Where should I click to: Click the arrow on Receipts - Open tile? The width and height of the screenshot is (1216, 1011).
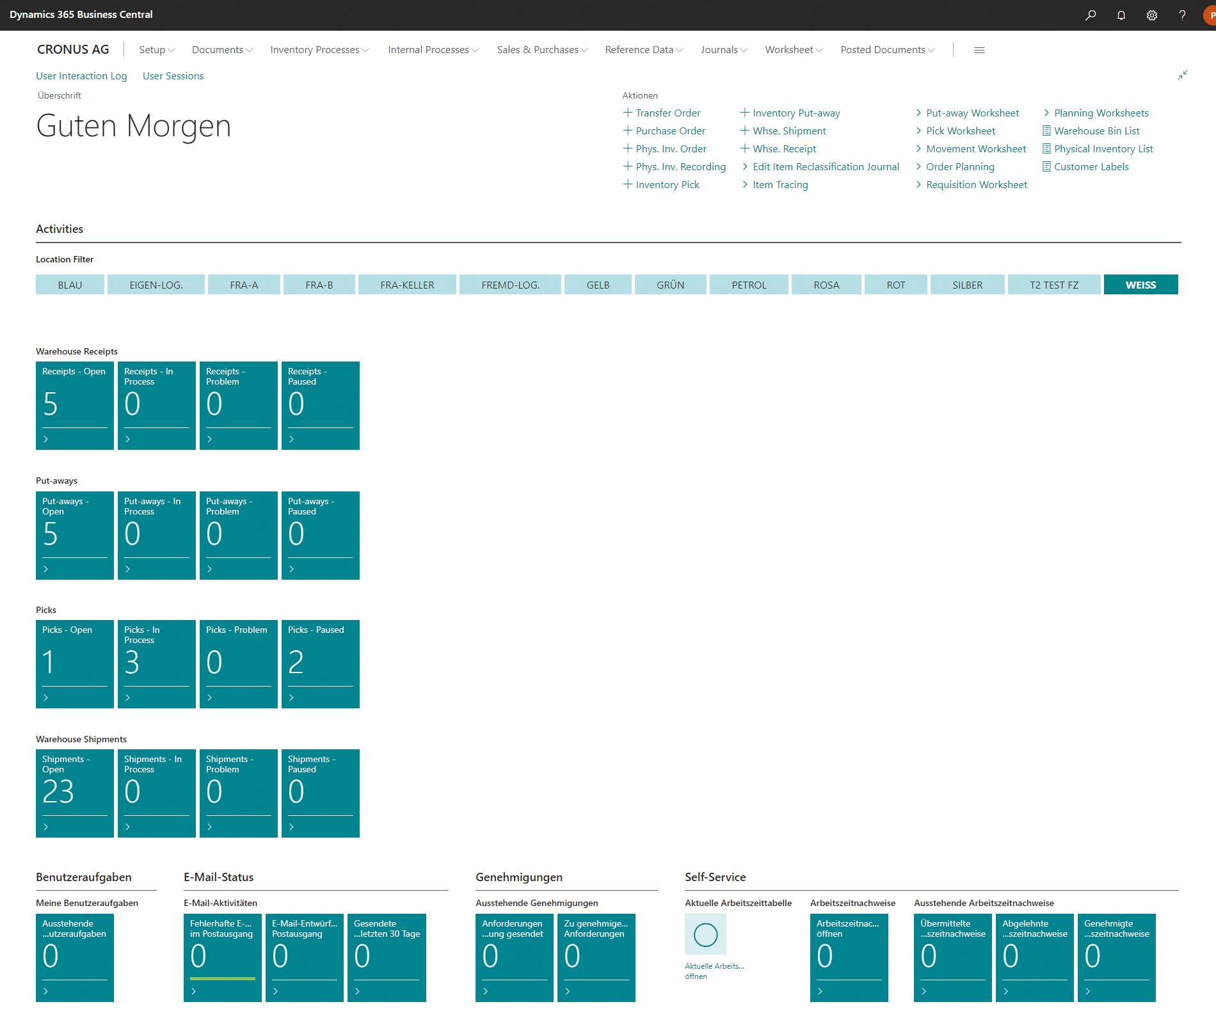[x=45, y=439]
